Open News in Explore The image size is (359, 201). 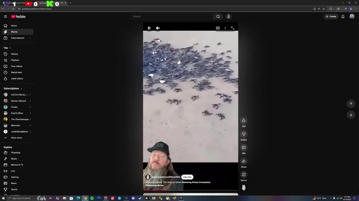click(18, 183)
